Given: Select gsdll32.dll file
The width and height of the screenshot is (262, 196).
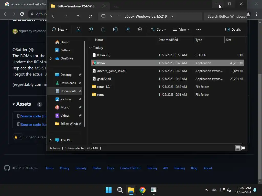Looking at the screenshot, I should (167, 79).
